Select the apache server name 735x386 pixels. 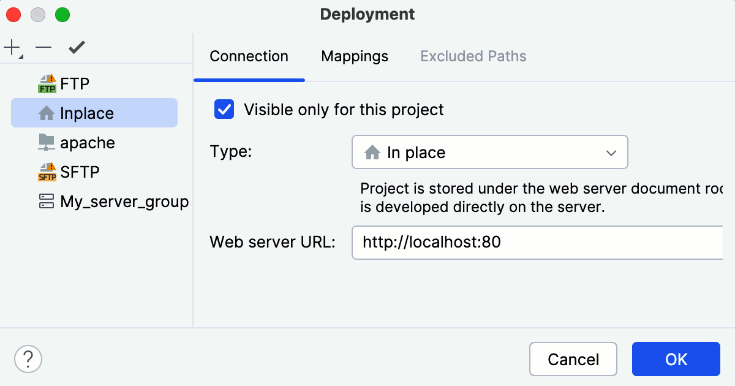pos(88,143)
